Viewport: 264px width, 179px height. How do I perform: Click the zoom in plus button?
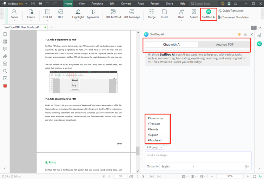(x=247, y=176)
